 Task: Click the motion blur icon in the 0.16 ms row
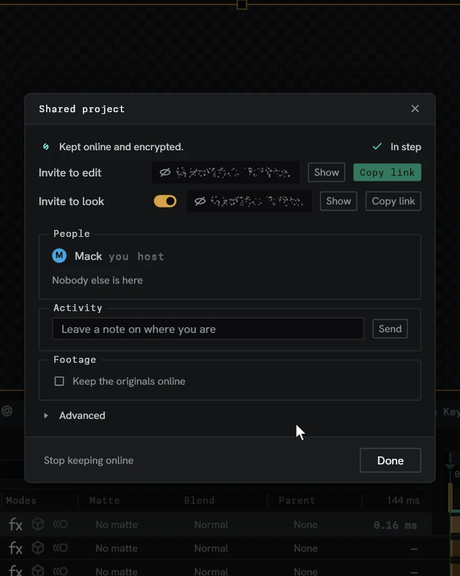click(60, 524)
